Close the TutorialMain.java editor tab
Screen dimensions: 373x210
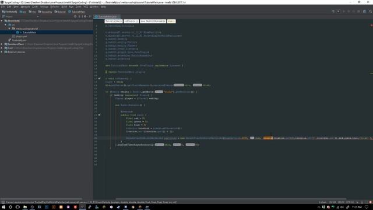pyautogui.click(x=119, y=17)
